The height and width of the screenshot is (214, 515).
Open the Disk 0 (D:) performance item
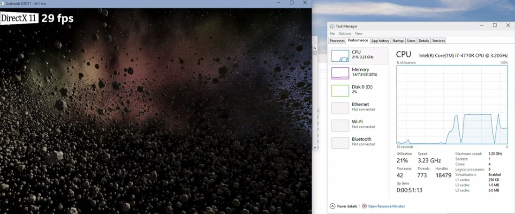click(360, 89)
